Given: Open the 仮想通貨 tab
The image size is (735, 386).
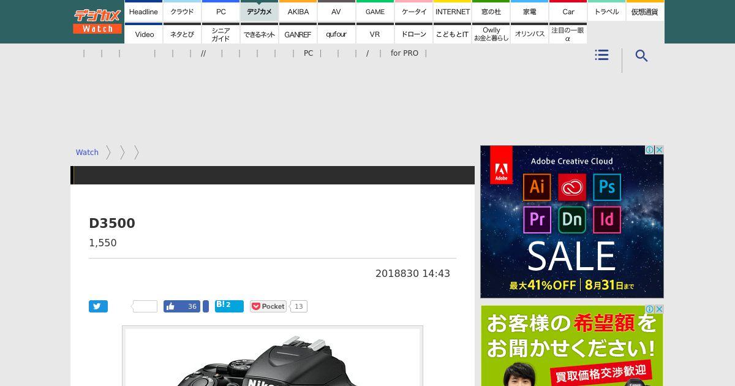Looking at the screenshot, I should point(646,11).
